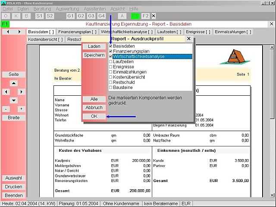This screenshot has height=207, width=276.
Task: Switch to the Einmalzahlungen [ ] tab
Action: pyautogui.click(x=233, y=32)
